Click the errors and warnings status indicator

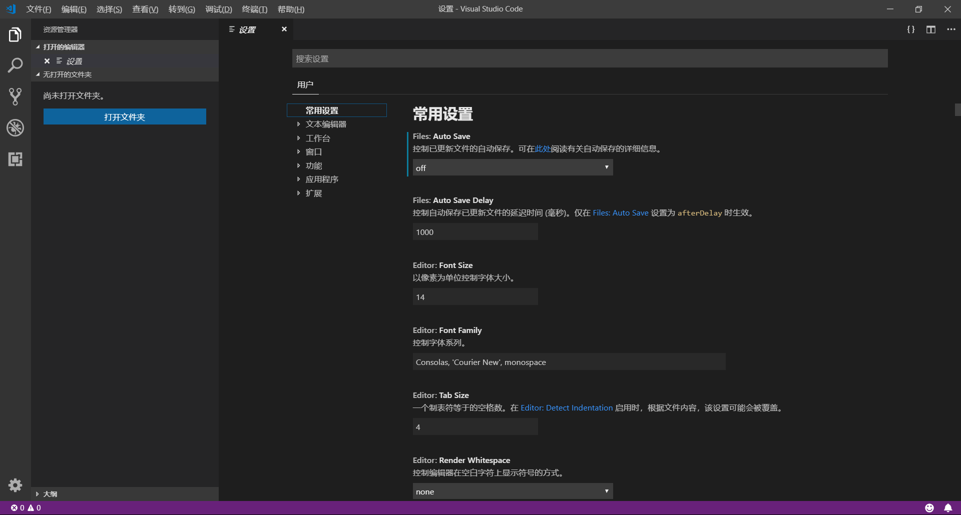pyautogui.click(x=26, y=507)
